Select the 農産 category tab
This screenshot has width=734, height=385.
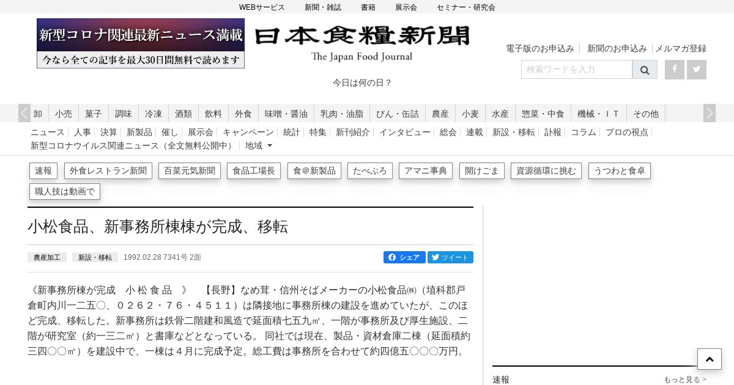(x=440, y=114)
